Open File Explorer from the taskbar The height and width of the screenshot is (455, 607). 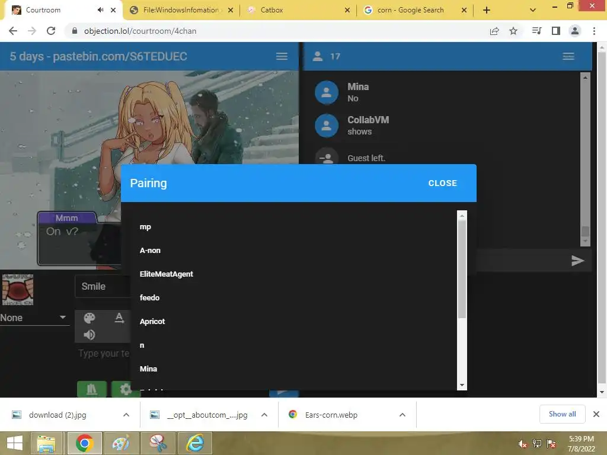tap(46, 443)
